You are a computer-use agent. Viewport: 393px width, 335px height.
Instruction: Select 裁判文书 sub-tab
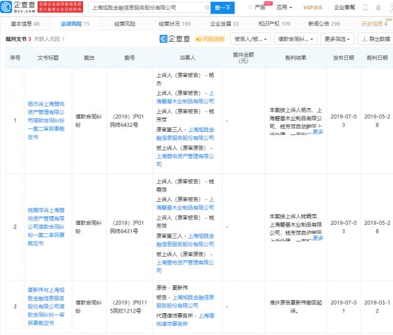(18, 39)
